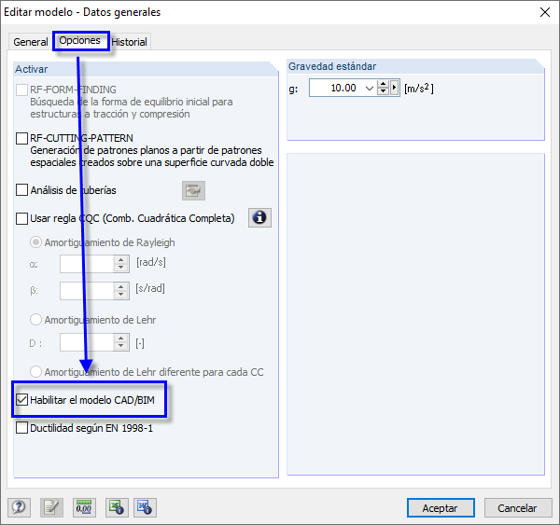Click the edit comments notepad icon
560x525 pixels.
(51, 507)
